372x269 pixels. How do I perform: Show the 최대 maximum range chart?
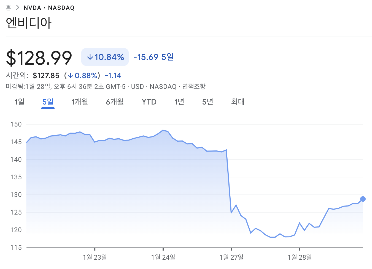click(238, 102)
